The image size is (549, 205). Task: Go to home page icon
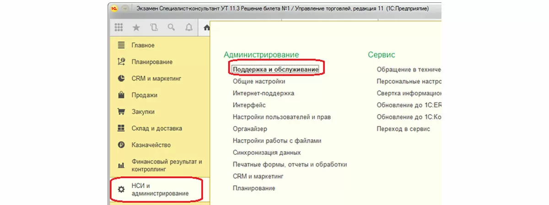tap(207, 27)
